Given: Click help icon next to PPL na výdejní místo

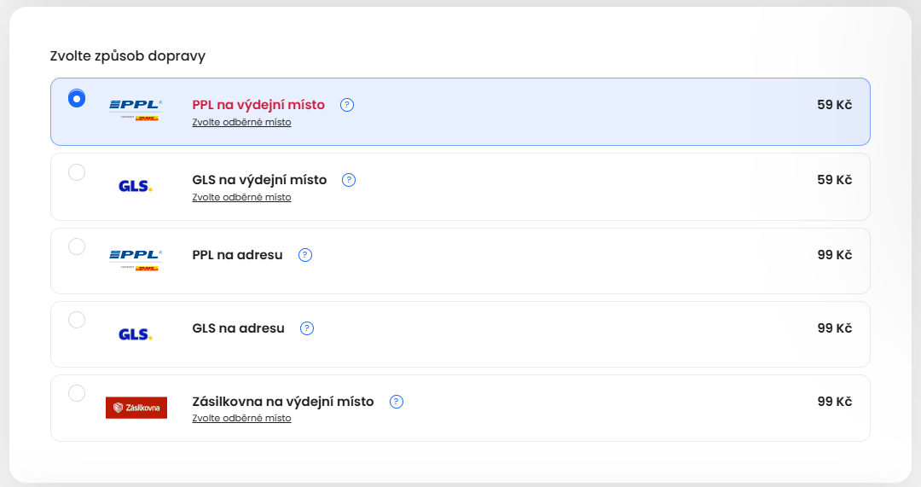Looking at the screenshot, I should point(347,105).
